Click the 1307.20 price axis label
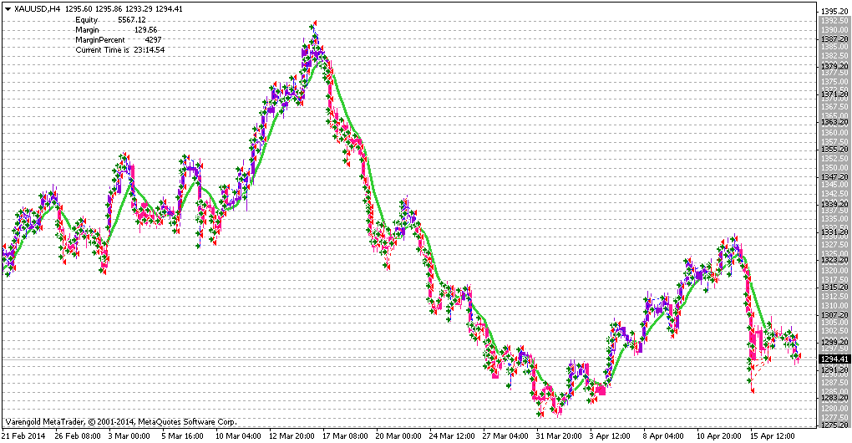This screenshot has height=443, width=852. point(834,315)
